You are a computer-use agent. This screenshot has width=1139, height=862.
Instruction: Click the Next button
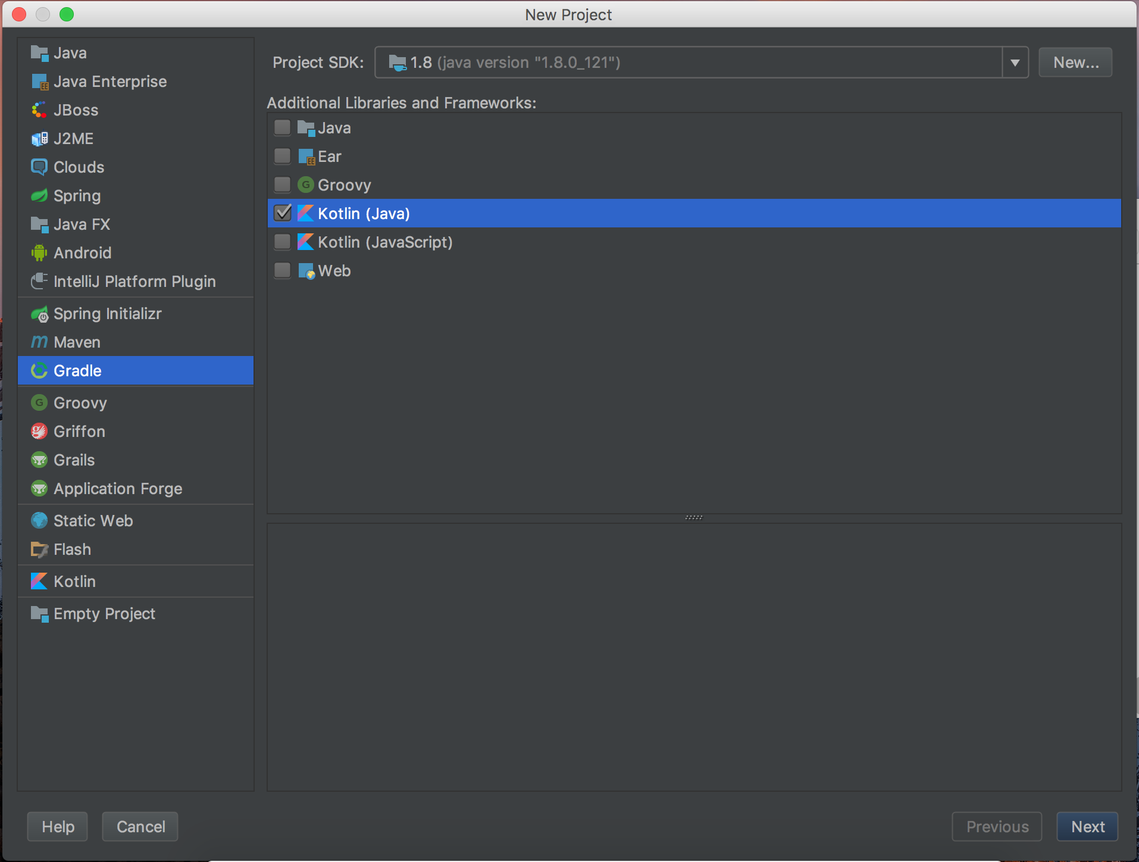(1087, 827)
